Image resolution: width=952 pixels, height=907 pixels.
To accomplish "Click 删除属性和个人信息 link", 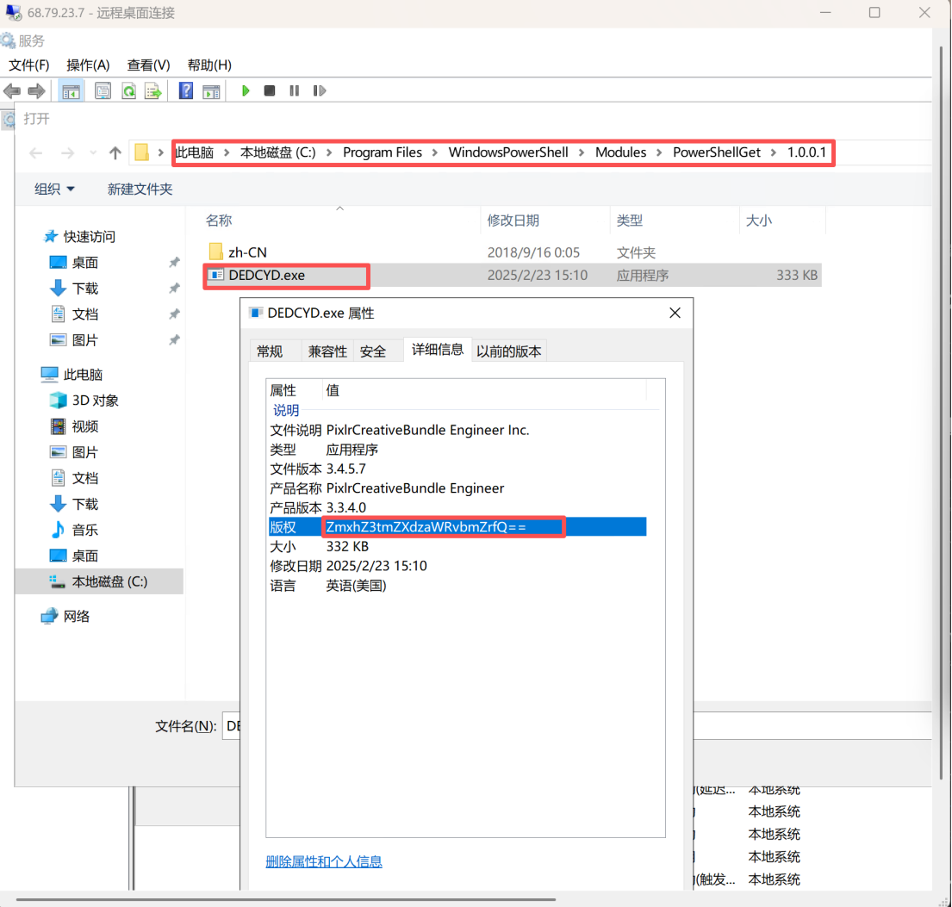I will click(x=324, y=861).
